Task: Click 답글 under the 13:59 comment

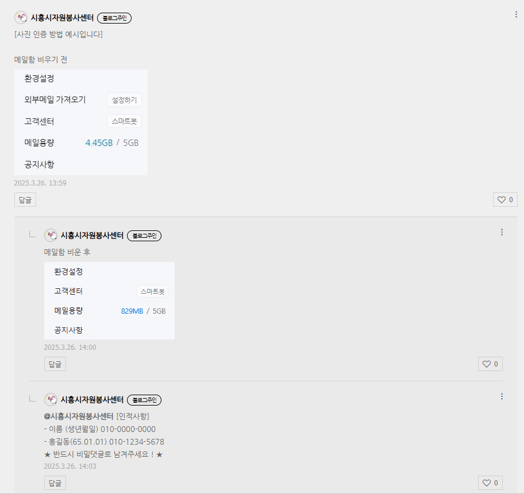Action: [x=25, y=200]
